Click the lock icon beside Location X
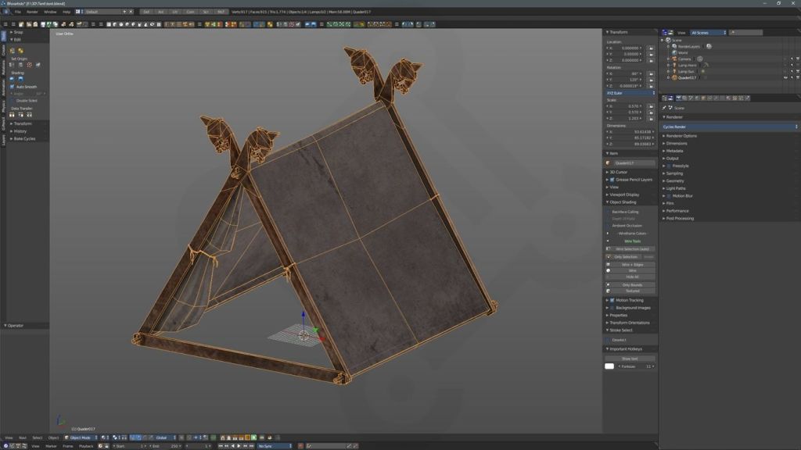Image resolution: width=801 pixels, height=450 pixels. pyautogui.click(x=651, y=48)
